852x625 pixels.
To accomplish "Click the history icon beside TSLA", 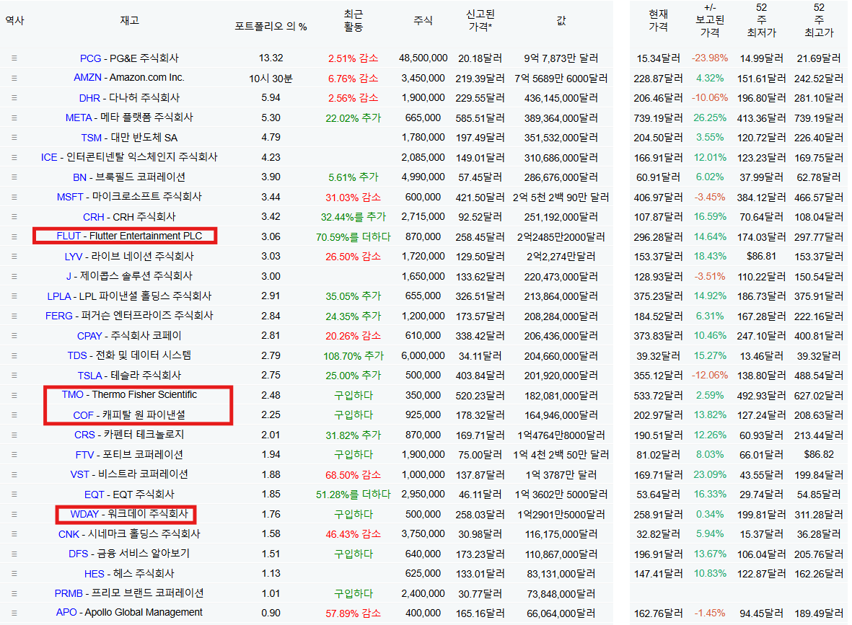I will pyautogui.click(x=14, y=376).
